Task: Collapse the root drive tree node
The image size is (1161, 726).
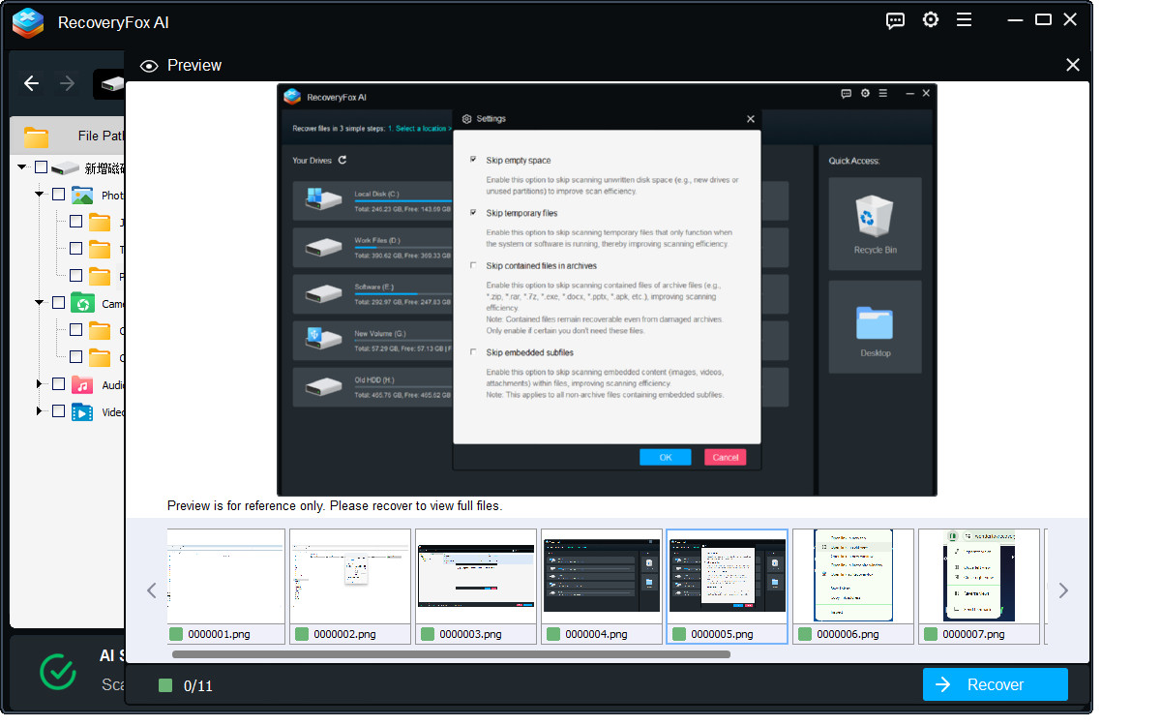Action: pos(22,167)
